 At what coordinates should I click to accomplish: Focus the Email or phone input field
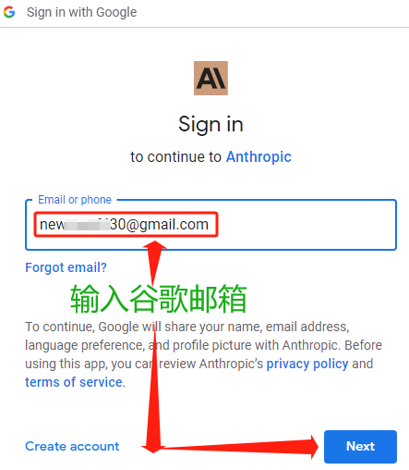[x=211, y=225]
